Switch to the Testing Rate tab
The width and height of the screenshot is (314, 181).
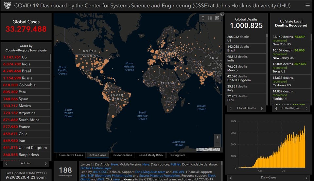(x=177, y=155)
